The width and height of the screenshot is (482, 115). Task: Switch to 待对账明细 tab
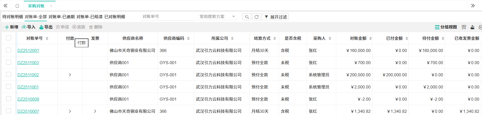click(x=13, y=17)
